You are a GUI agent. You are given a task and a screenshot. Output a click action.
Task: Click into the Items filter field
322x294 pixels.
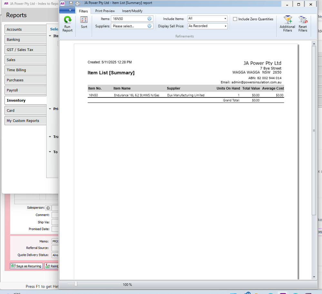tap(129, 19)
